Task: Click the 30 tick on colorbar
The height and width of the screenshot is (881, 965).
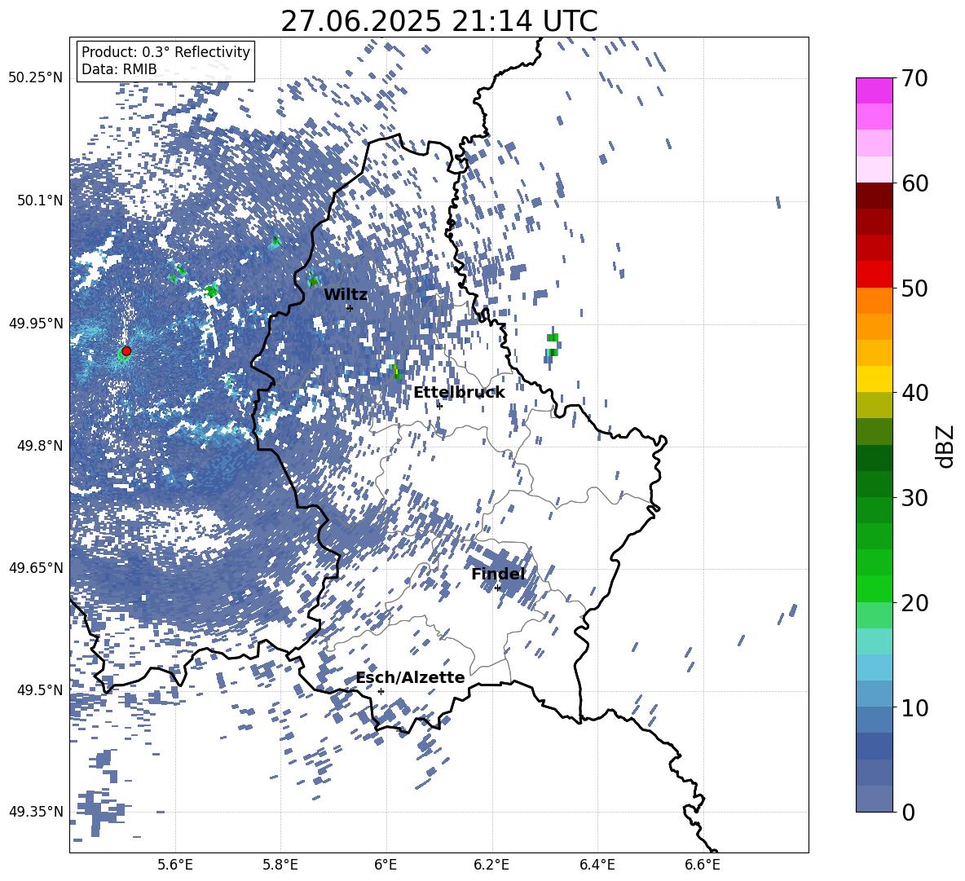Action: coord(914,498)
